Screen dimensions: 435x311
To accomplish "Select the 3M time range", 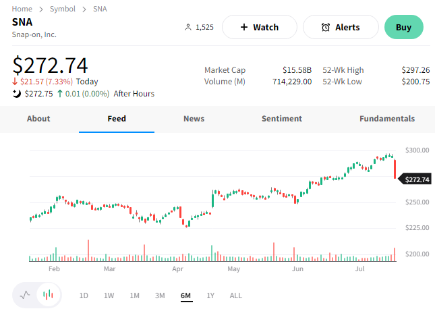I will click(x=160, y=295).
